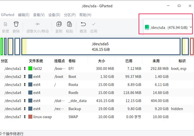Screen dimensions: 194x136
Task: Click the linux-swap file system text
Action: tap(42, 117)
